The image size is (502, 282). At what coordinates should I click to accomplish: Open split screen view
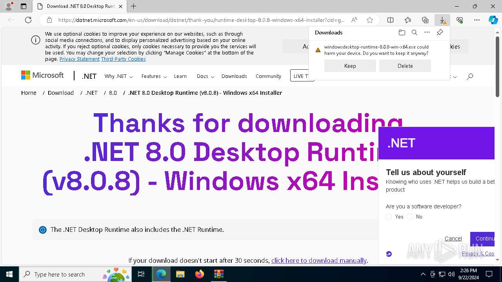click(391, 20)
